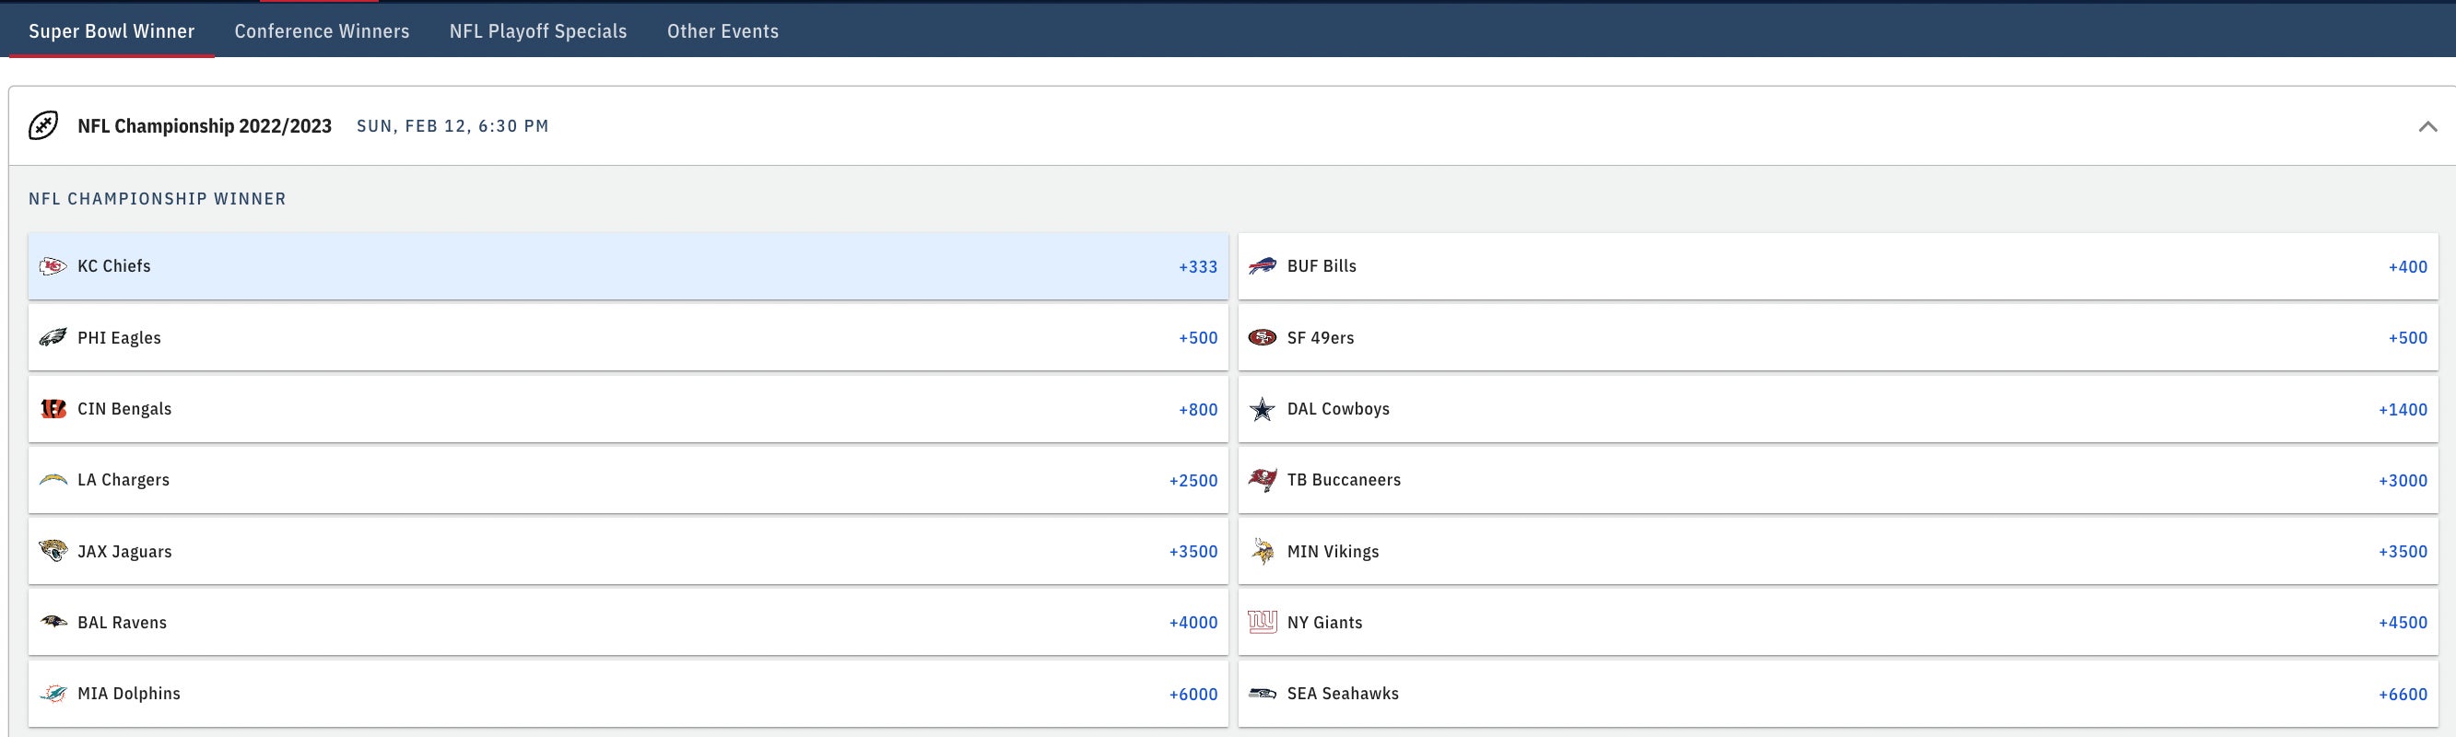
Task: Click the San Francisco 49ers logo
Action: (x=1262, y=337)
